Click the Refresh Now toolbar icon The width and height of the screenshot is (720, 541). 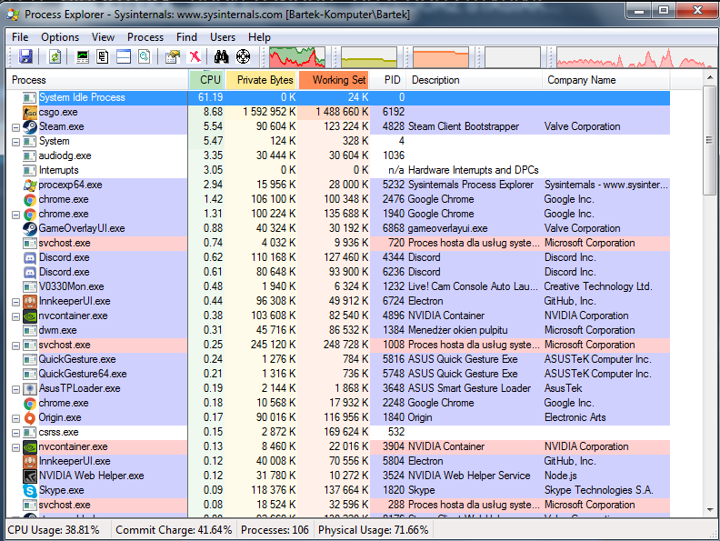pyautogui.click(x=55, y=57)
